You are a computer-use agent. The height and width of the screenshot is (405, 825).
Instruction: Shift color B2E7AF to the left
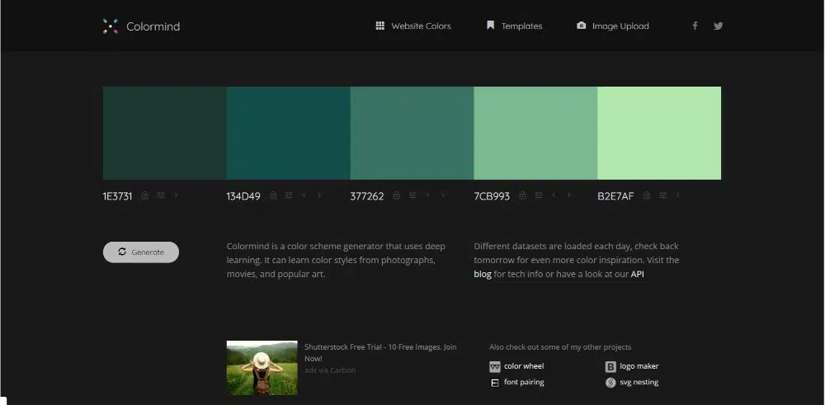pos(678,195)
